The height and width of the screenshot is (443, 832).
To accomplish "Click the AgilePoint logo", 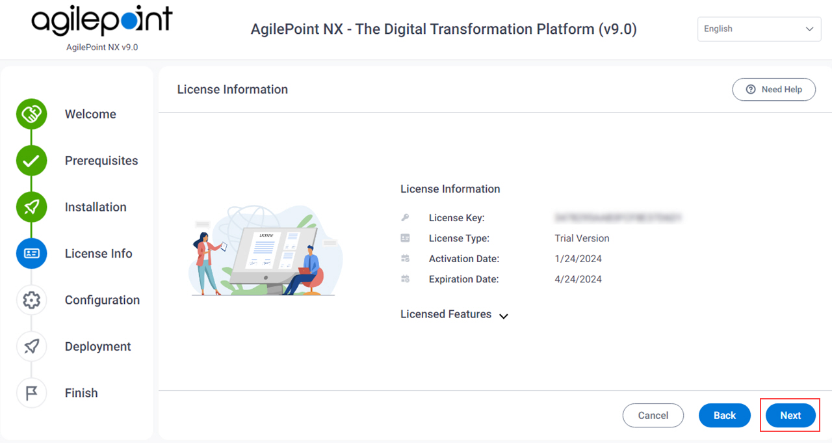I will click(x=102, y=21).
